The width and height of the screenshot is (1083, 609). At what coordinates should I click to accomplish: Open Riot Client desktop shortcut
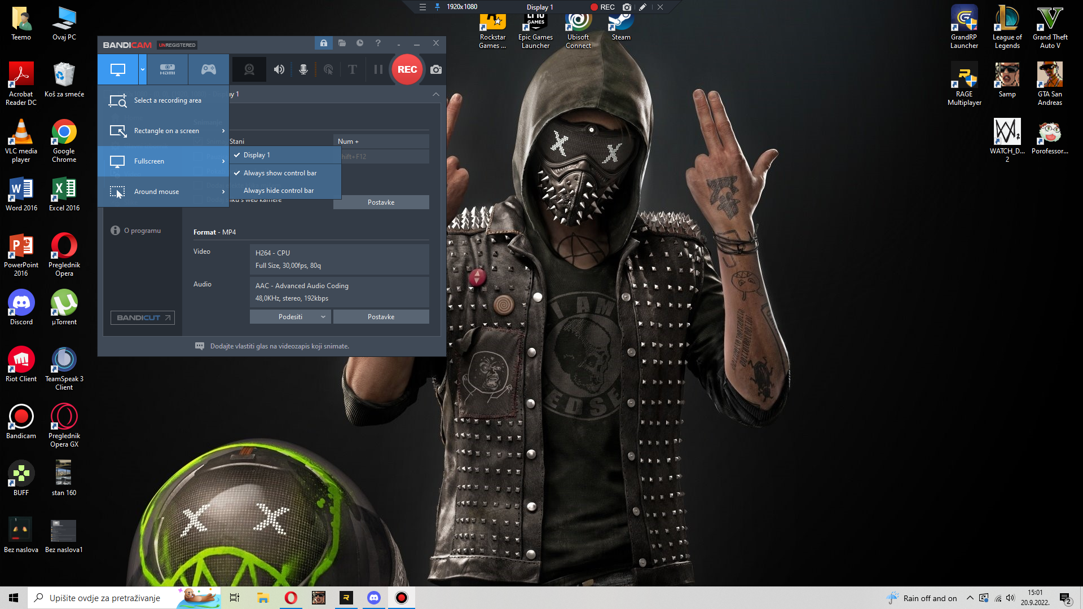21,364
